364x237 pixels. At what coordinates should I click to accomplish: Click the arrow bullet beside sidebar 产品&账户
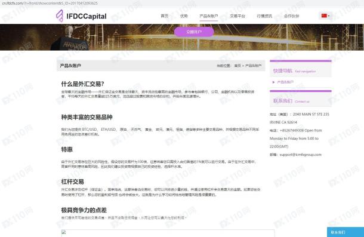(x=273, y=82)
